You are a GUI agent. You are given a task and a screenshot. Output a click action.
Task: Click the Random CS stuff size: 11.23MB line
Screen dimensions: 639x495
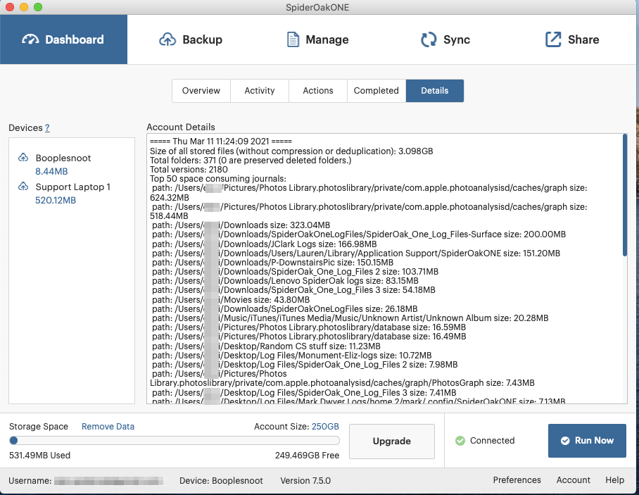266,346
